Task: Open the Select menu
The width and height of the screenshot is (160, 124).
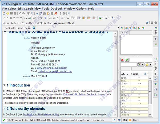Action: pyautogui.click(x=12, y=9)
